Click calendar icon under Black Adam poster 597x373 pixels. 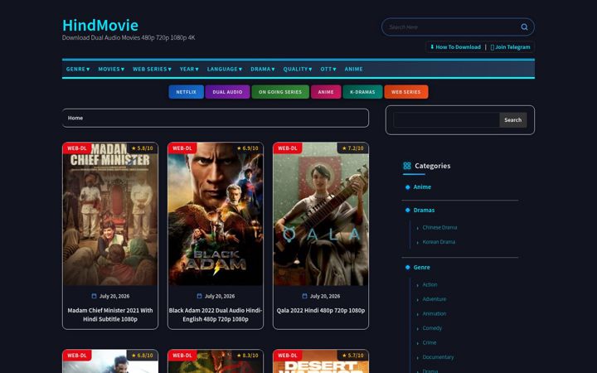[x=199, y=296]
